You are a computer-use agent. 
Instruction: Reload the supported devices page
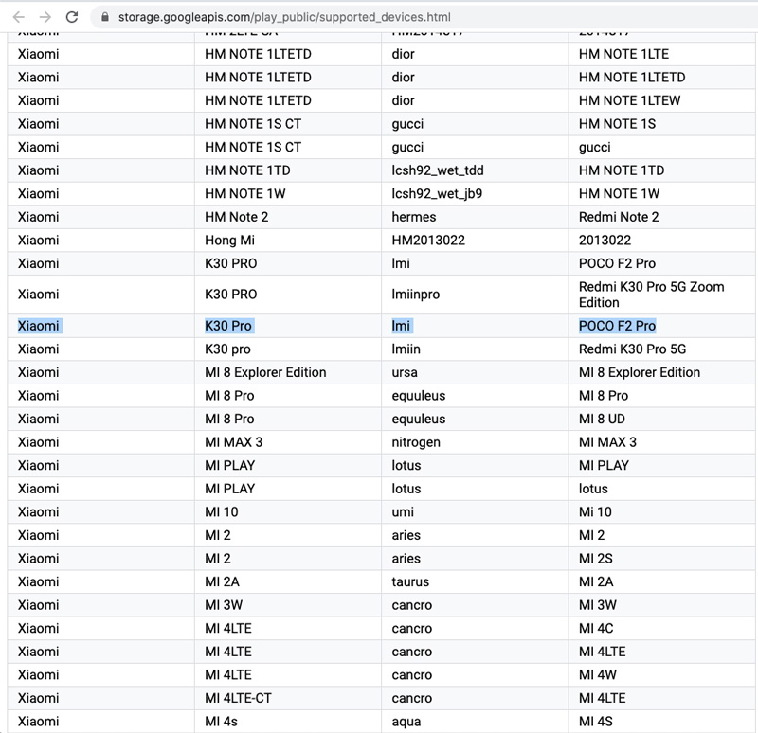[72, 17]
